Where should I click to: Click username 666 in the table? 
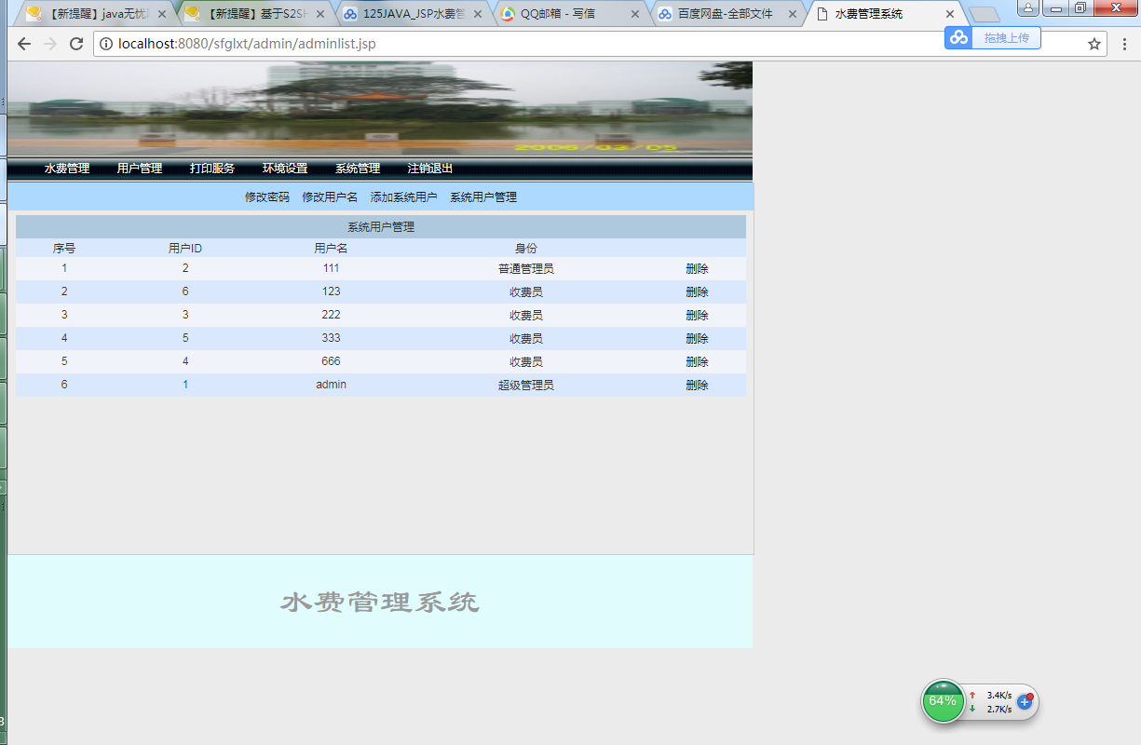click(331, 361)
